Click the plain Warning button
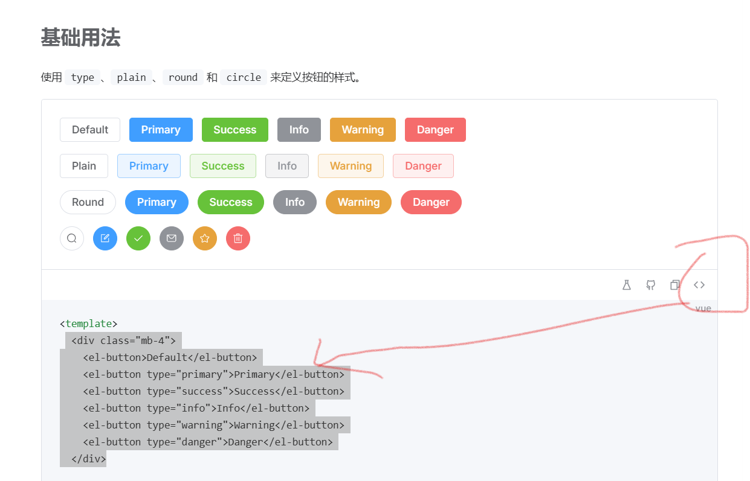 pos(351,166)
